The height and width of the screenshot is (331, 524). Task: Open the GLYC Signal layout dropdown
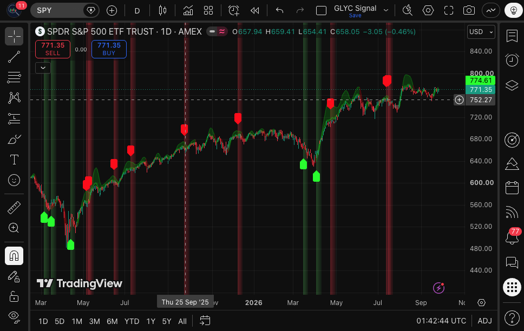pyautogui.click(x=385, y=10)
